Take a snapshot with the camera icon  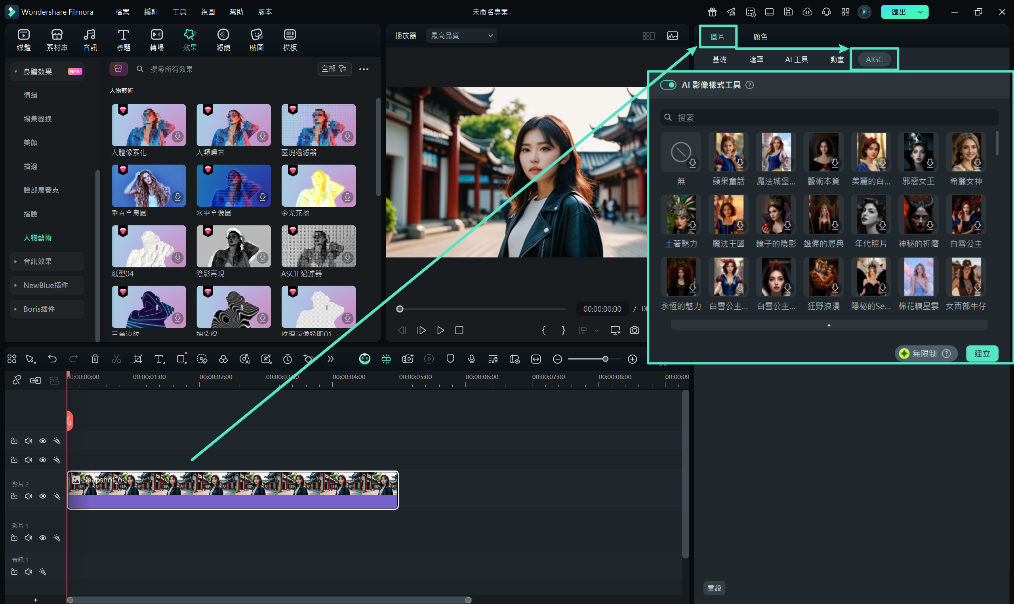click(635, 330)
